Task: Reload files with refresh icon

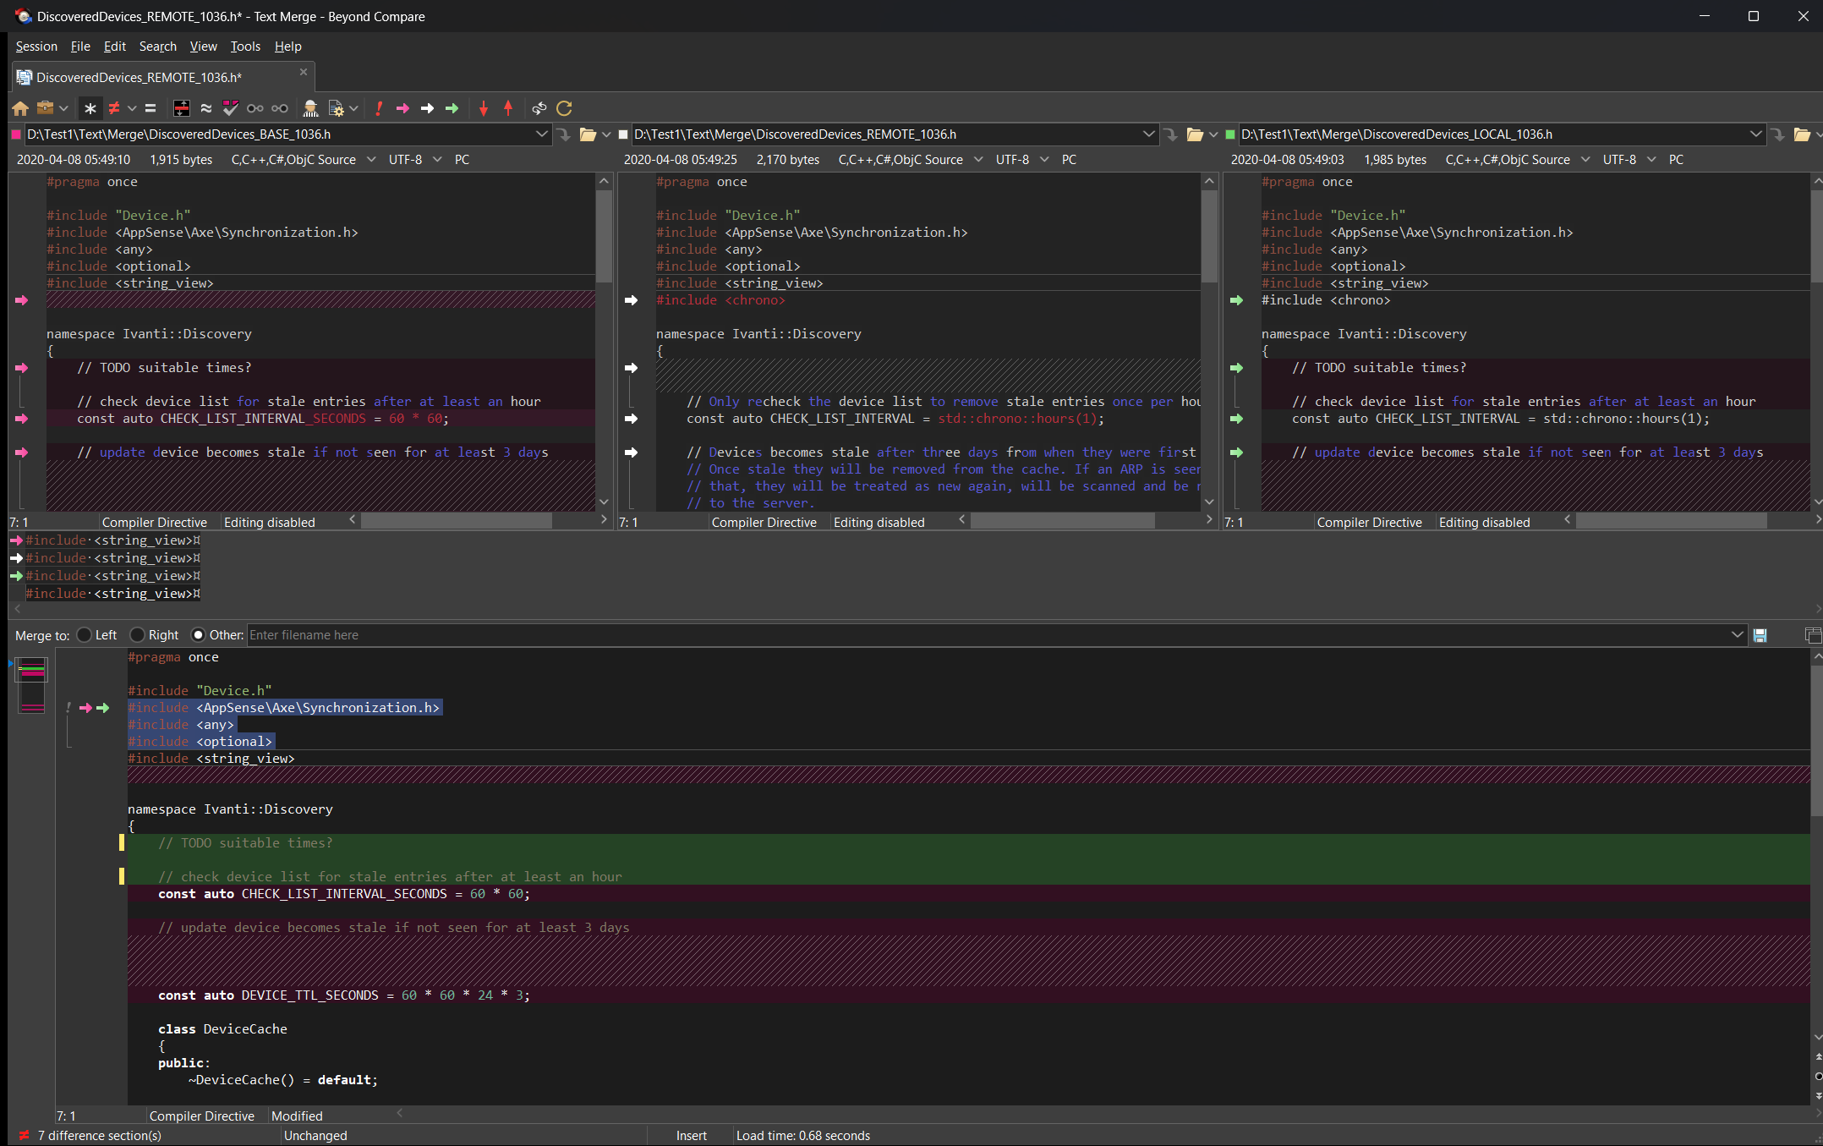Action: 564,108
